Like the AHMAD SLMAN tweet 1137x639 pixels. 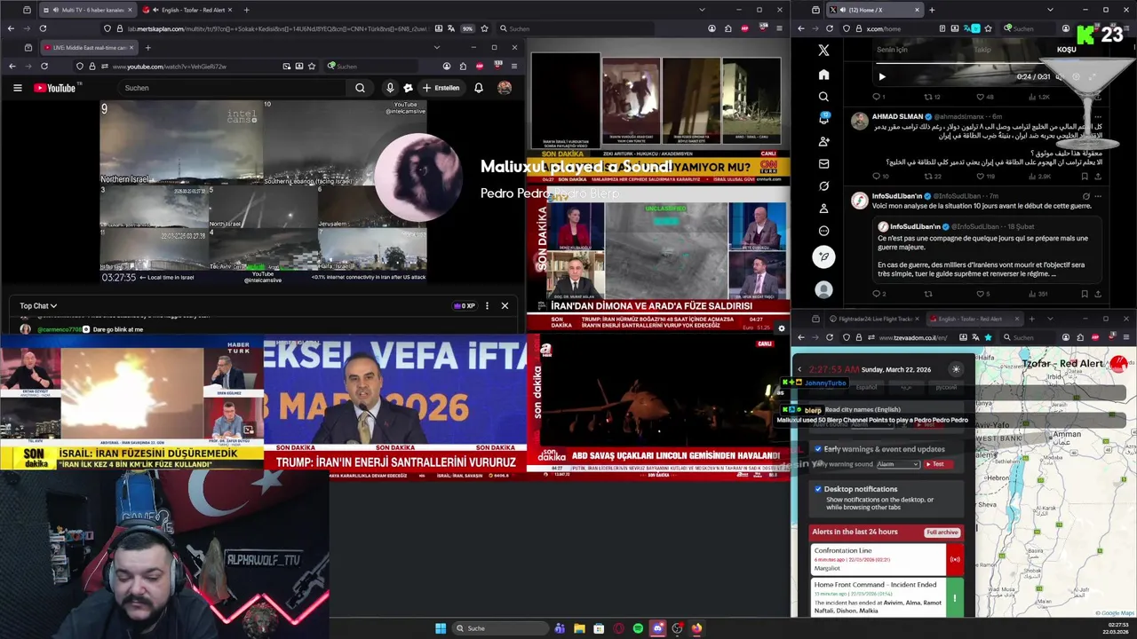[x=982, y=176]
